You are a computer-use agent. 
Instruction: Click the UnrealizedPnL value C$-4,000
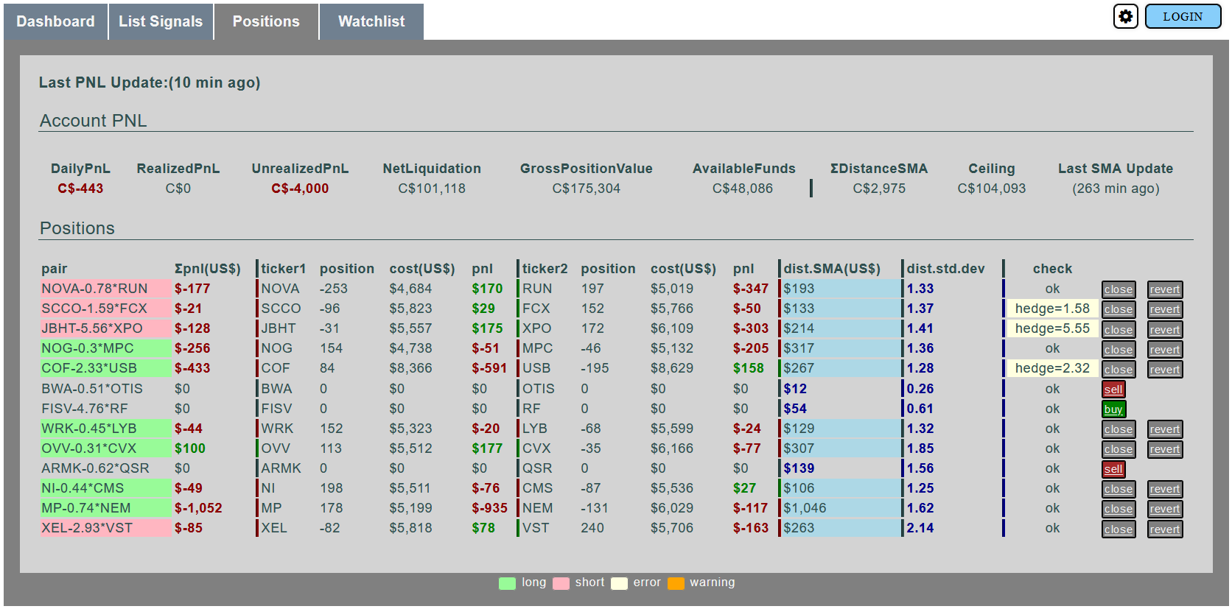(x=300, y=189)
